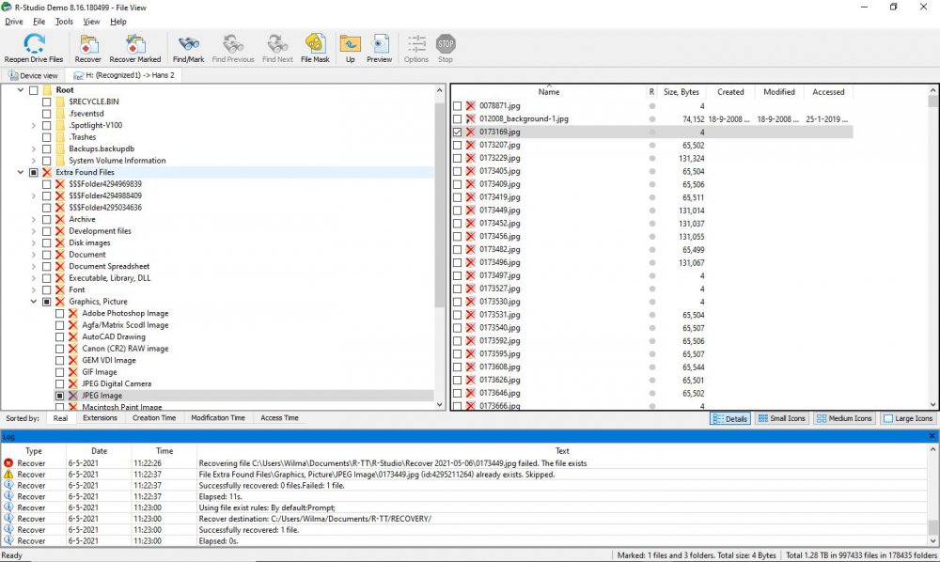Sort by Extensions
Viewport: 940px width, 562px height.
[100, 418]
